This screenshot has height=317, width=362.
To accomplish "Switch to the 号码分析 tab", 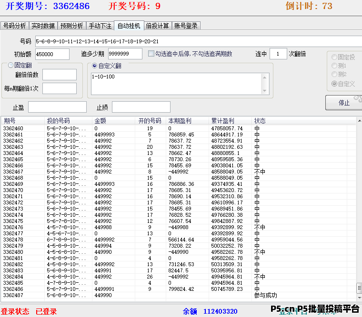I will click(15, 26).
